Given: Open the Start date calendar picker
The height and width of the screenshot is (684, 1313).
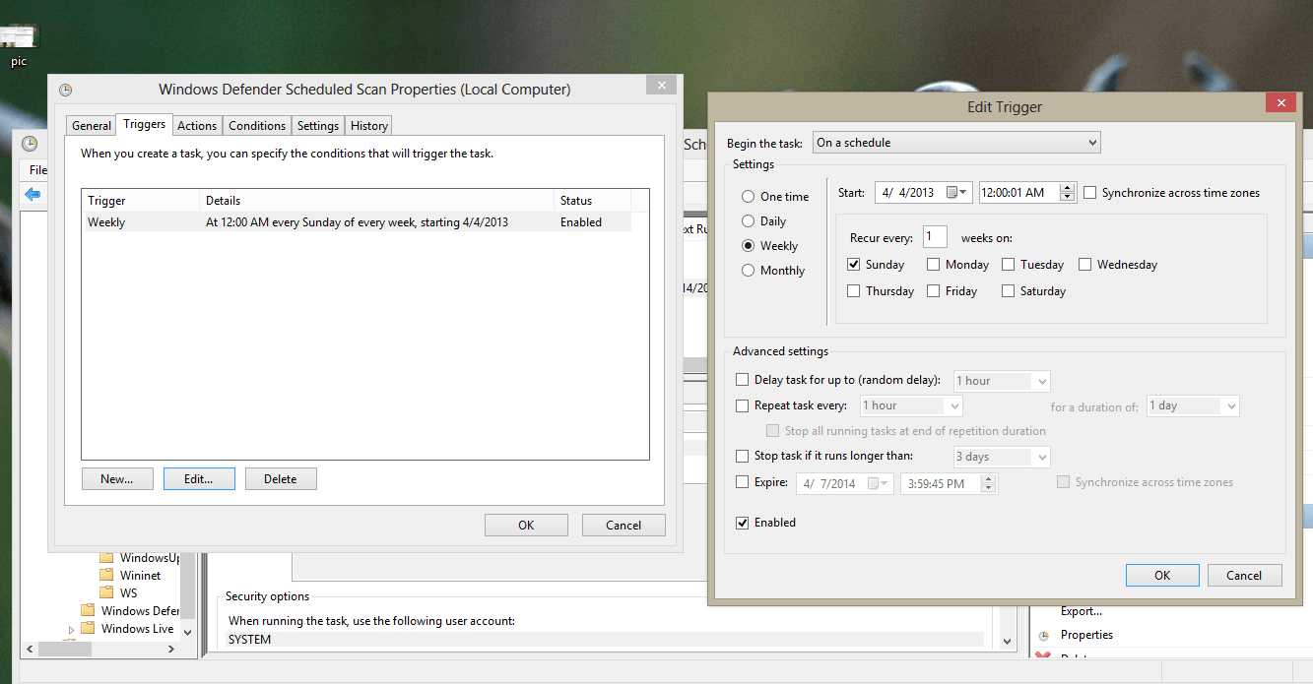Looking at the screenshot, I should pyautogui.click(x=957, y=193).
